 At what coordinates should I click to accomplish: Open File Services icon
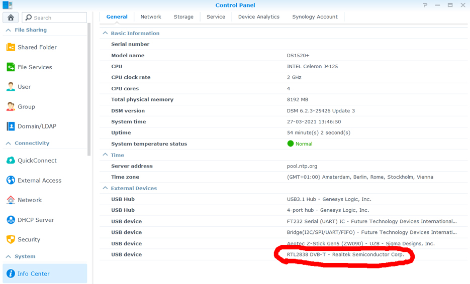tap(11, 67)
